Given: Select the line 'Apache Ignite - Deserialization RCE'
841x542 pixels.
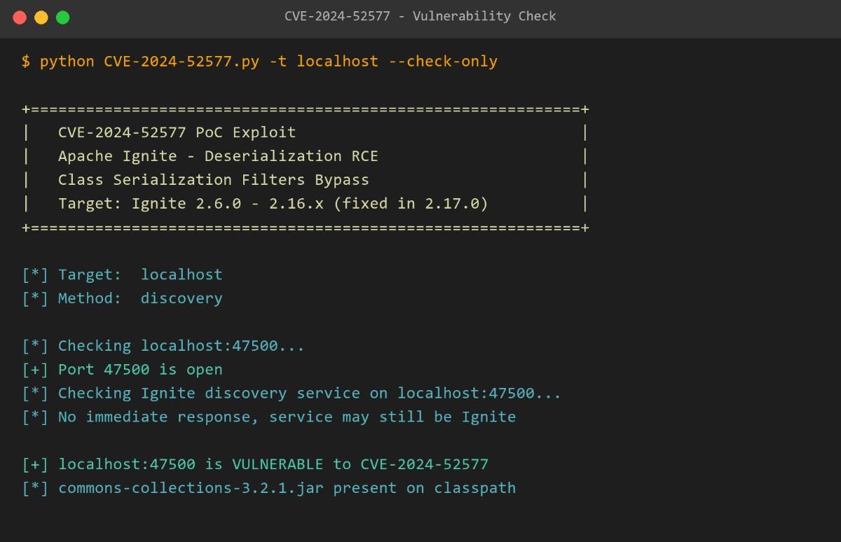Looking at the screenshot, I should [218, 156].
